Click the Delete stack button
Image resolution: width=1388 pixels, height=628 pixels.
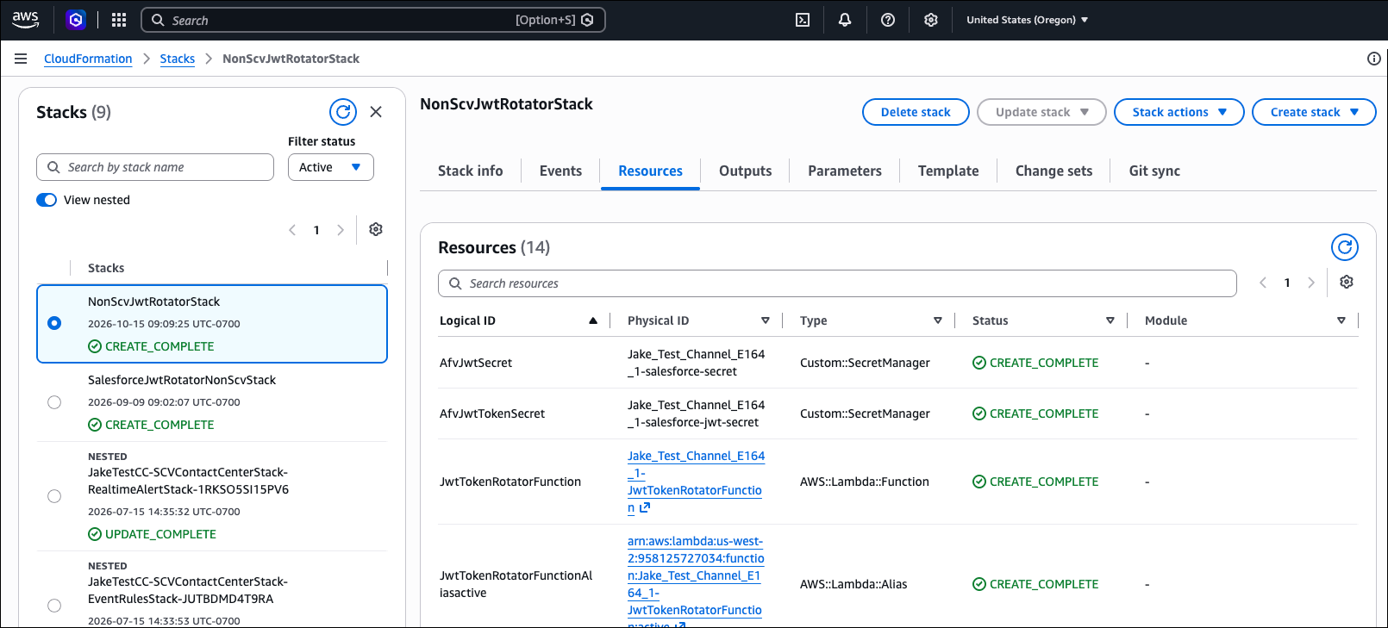[x=916, y=112]
